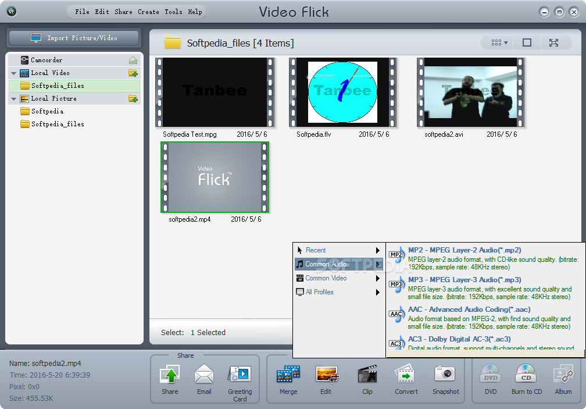Click the Camcorder icon in sidebar

[x=24, y=60]
